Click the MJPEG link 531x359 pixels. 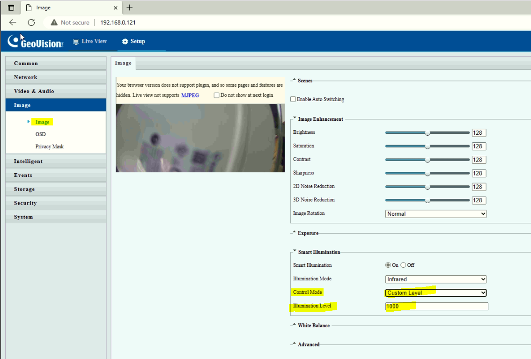[190, 95]
